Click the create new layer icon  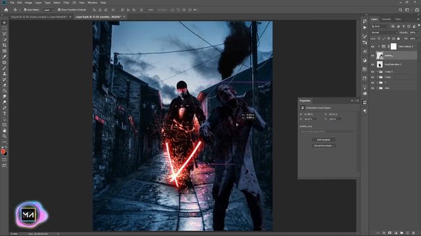408,233
